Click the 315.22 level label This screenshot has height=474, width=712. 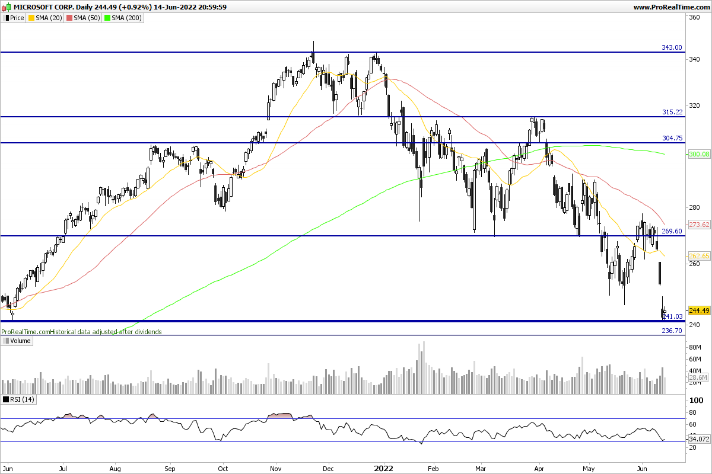672,111
